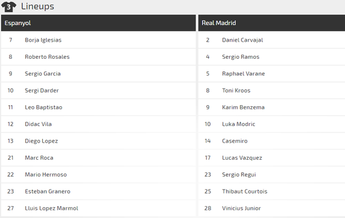Open Leo Baptistao player entry
Image resolution: width=345 pixels, height=218 pixels.
click(x=98, y=108)
